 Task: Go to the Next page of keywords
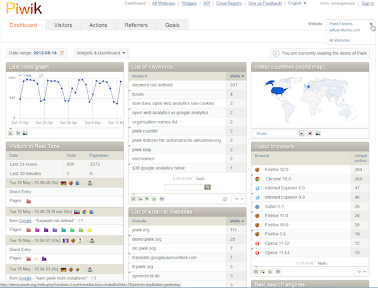200,179
